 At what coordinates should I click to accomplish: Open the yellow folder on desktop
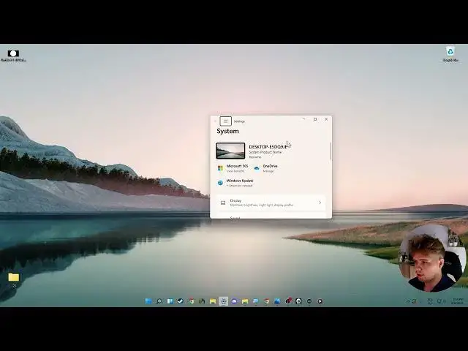coord(13,279)
